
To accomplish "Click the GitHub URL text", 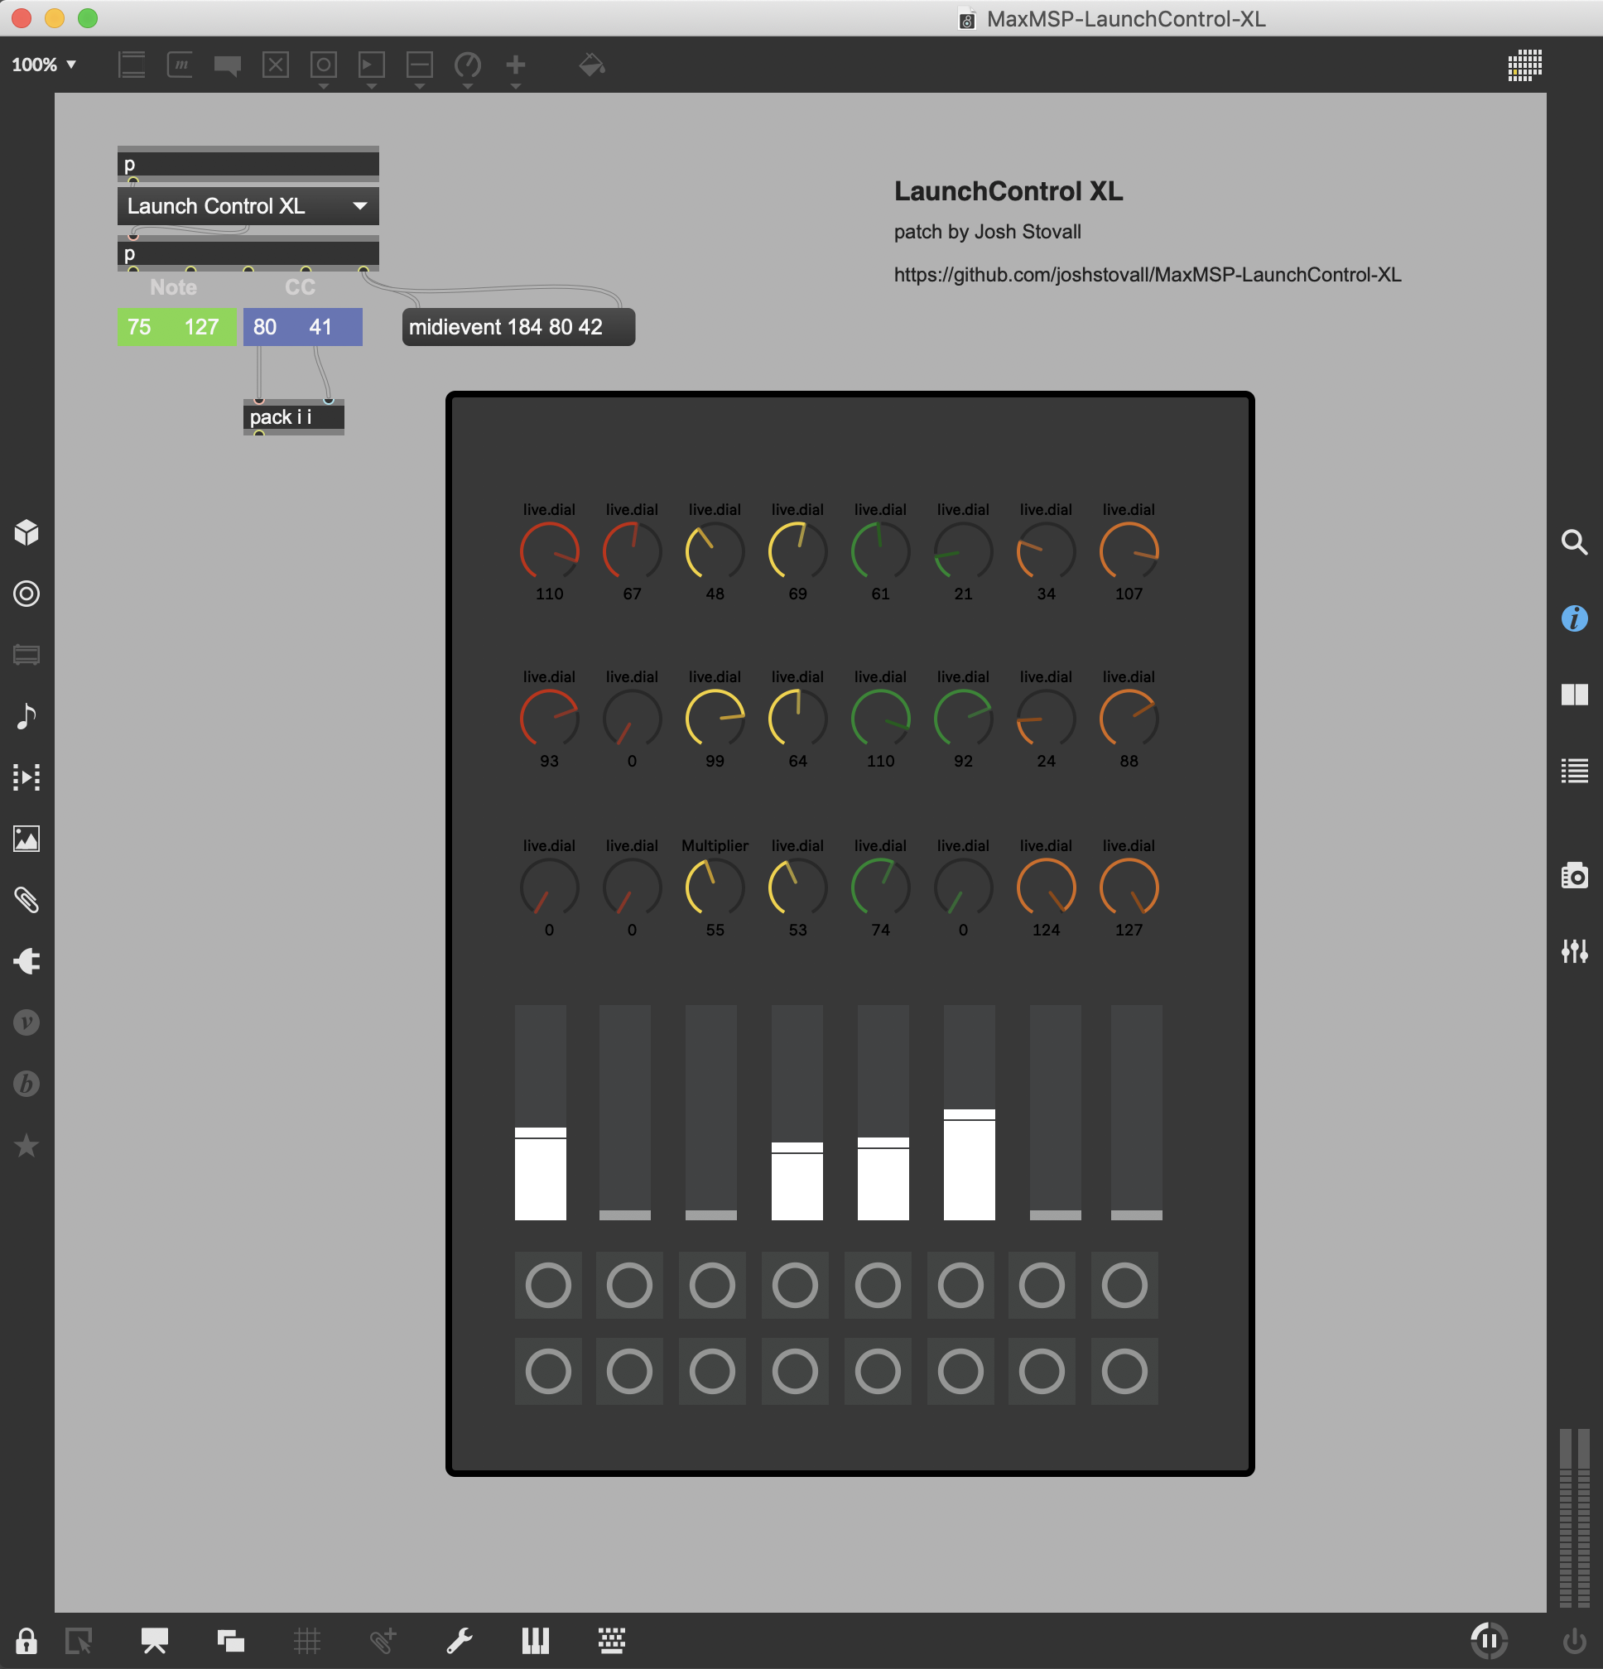I will pos(1147,274).
